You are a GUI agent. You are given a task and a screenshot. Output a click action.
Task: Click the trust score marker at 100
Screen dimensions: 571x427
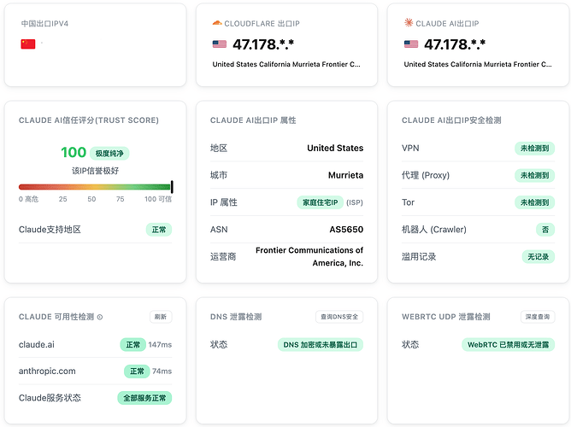click(x=172, y=187)
